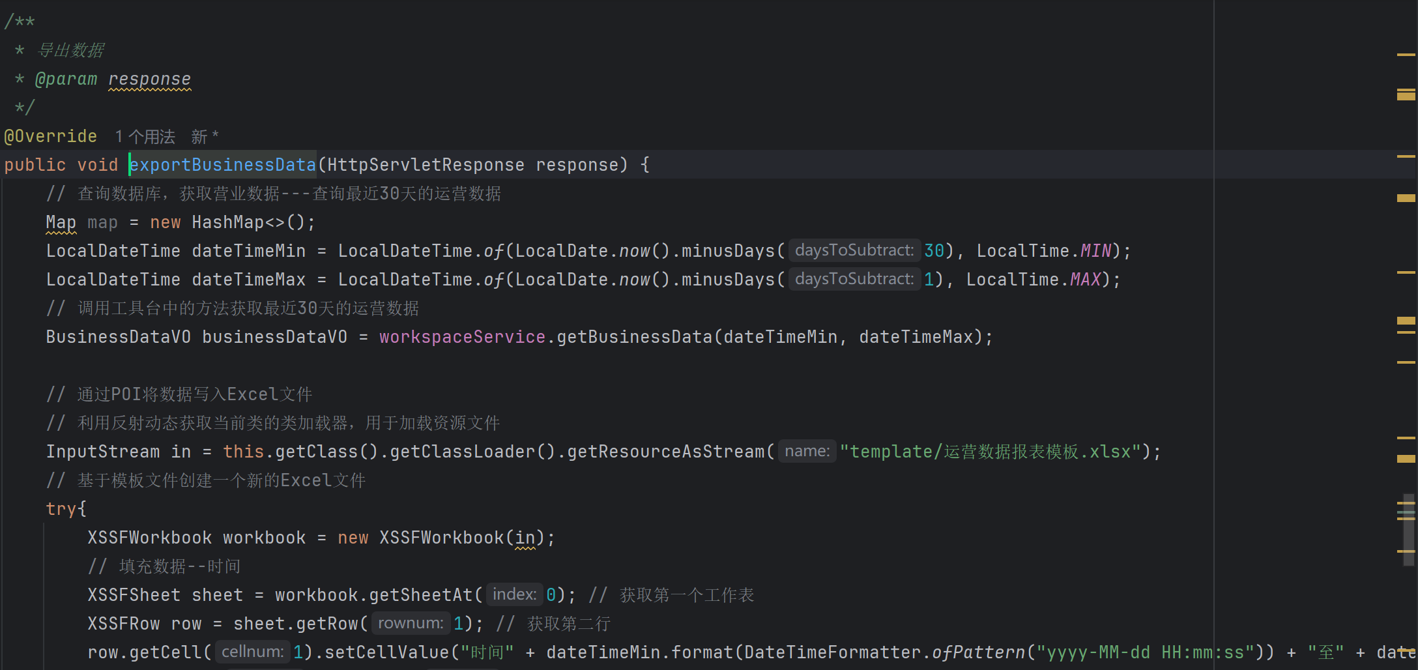Click the comment '填充数据--时间'

[x=164, y=566]
